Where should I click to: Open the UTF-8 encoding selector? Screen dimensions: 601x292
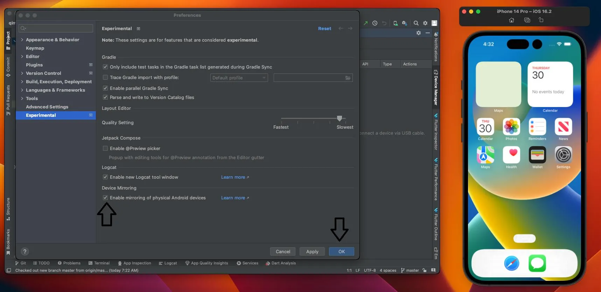[370, 270]
